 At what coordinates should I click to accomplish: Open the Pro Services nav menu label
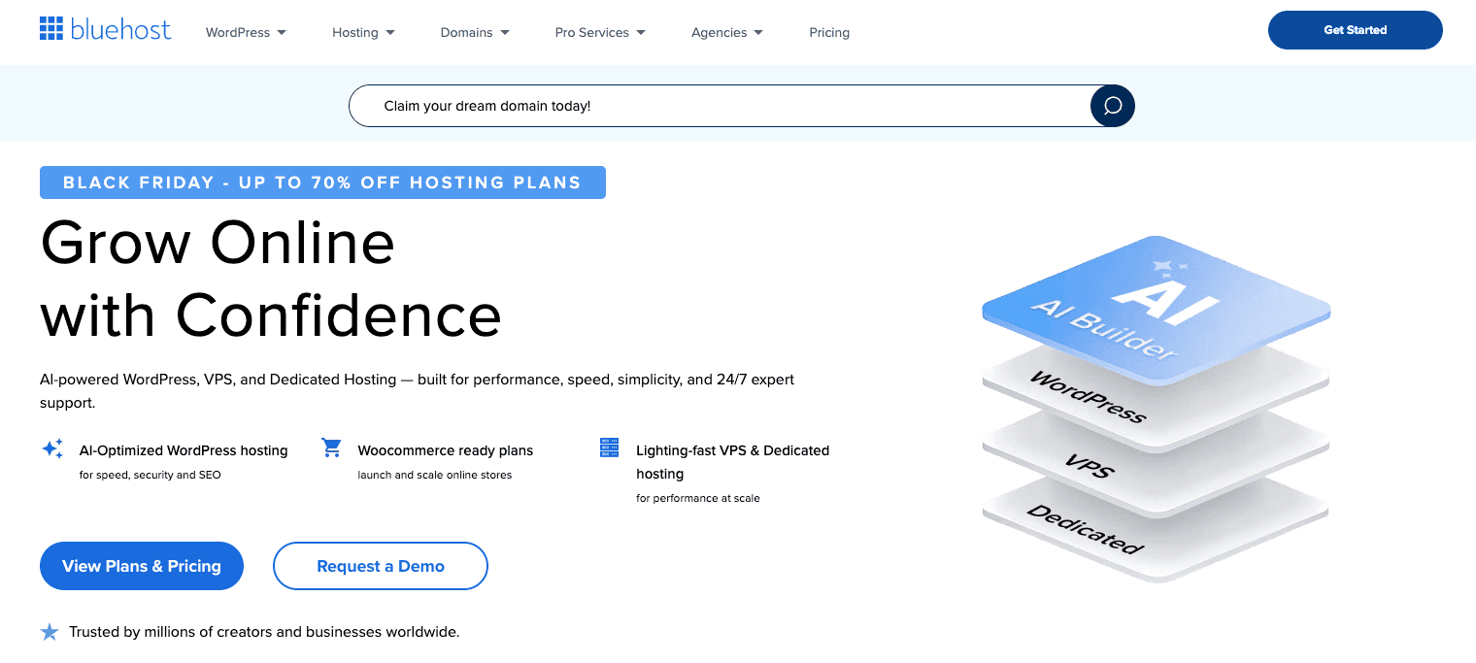(x=592, y=33)
